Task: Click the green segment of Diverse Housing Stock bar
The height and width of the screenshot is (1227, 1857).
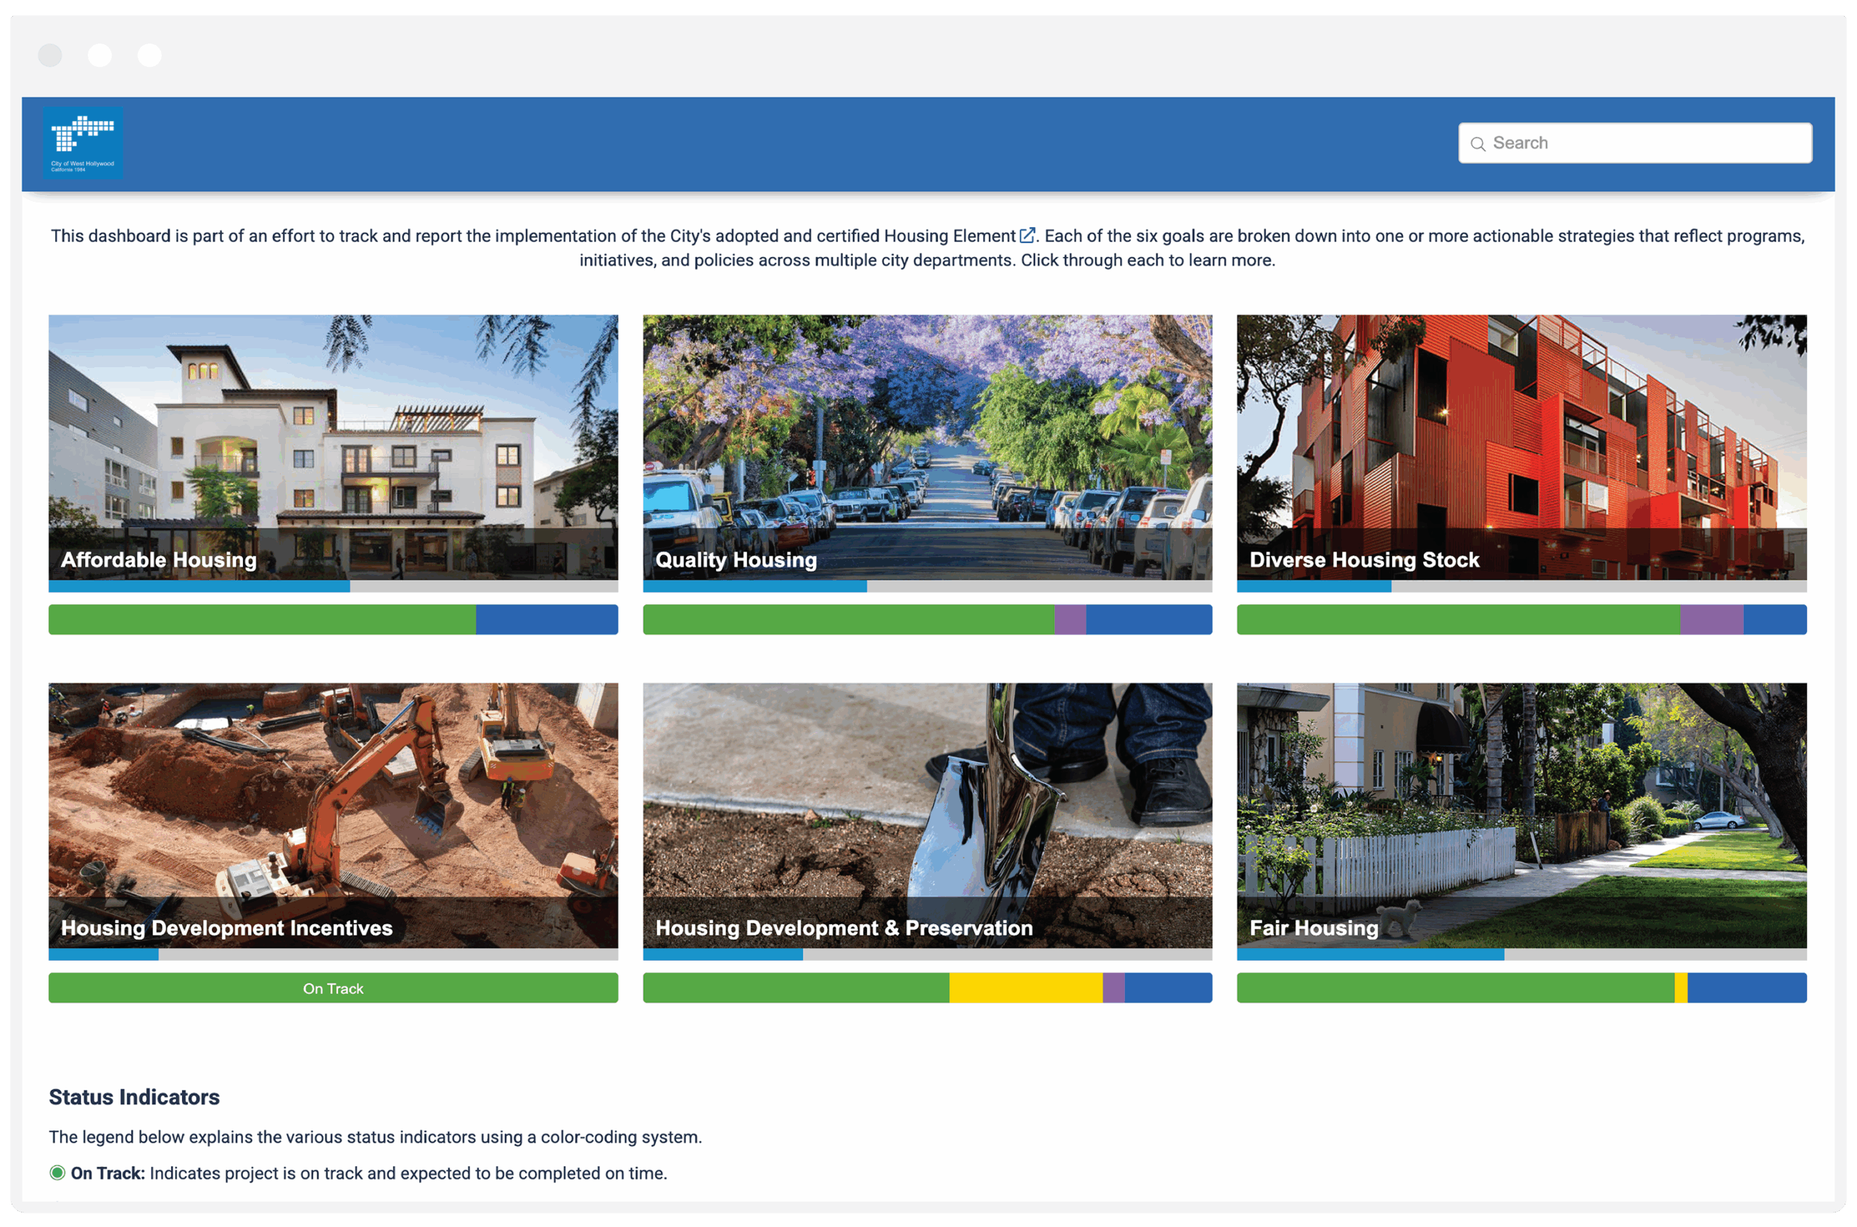Action: [1459, 620]
